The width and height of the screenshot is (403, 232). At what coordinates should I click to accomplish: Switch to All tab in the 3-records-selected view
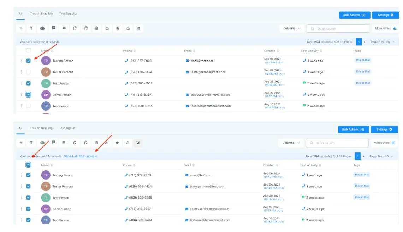[20, 14]
